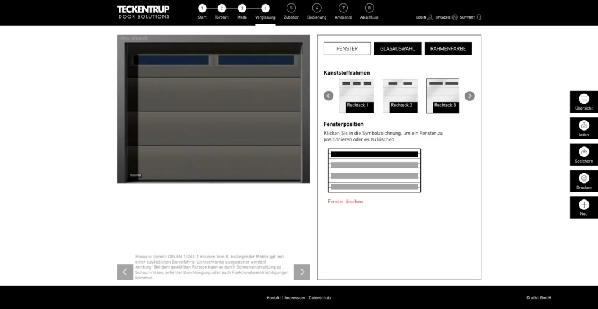Start a new configuration with Neu
Viewport: 598px width, 309px height.
tap(583, 205)
